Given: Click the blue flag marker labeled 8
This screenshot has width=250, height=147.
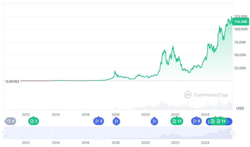Looking at the screenshot, I should (x=196, y=121).
